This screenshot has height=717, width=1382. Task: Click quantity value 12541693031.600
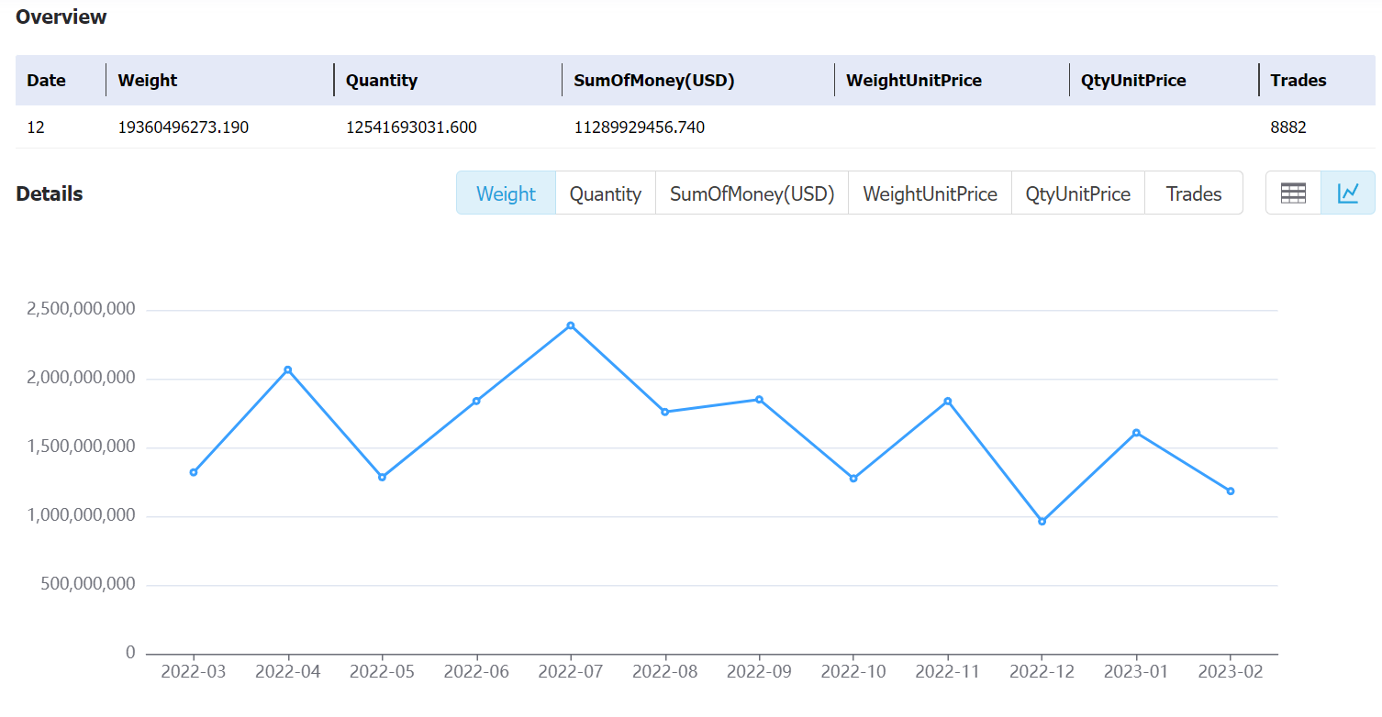click(x=411, y=127)
